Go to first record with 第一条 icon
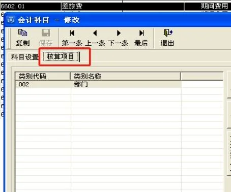Image resolution: width=231 pixels, height=192 pixels. [x=72, y=33]
